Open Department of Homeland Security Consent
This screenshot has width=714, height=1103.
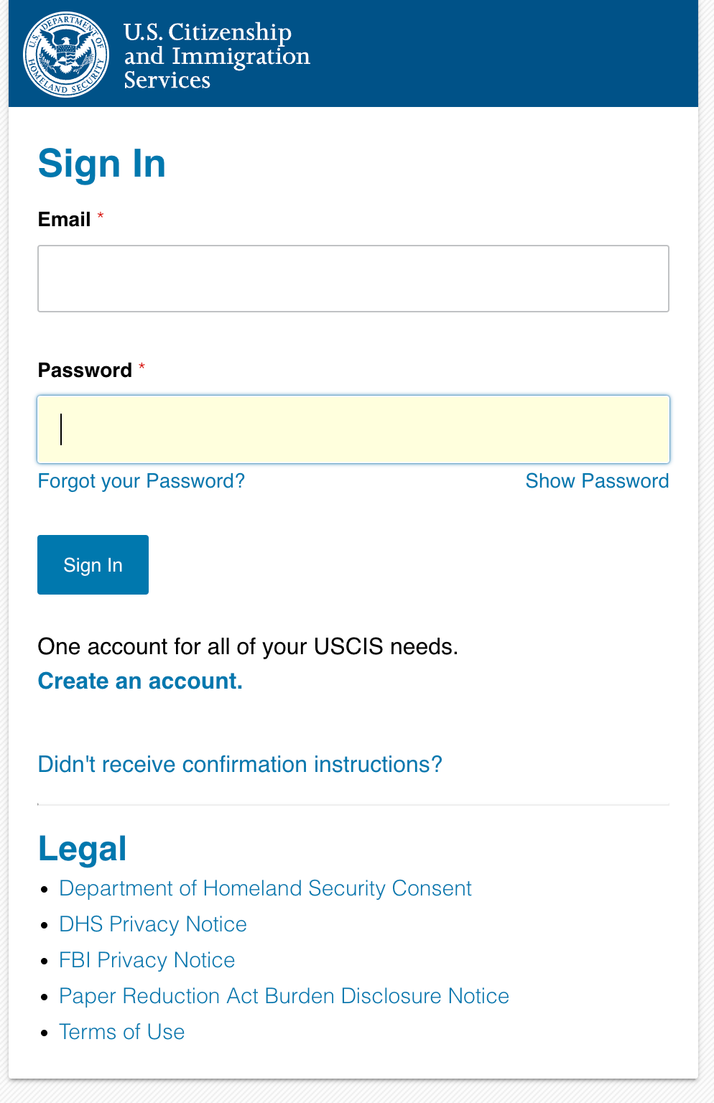tap(265, 888)
